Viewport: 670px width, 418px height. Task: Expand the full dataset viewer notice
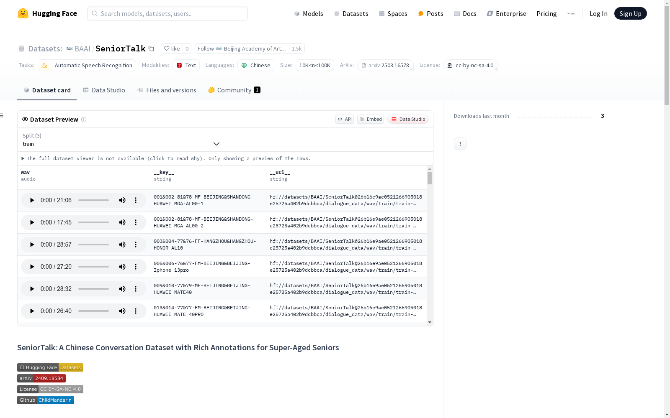click(x=166, y=158)
